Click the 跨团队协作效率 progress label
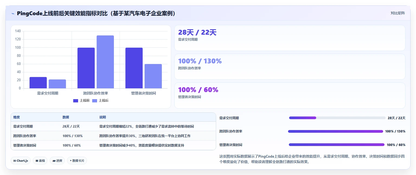This screenshot has width=416, height=175. [x=231, y=131]
